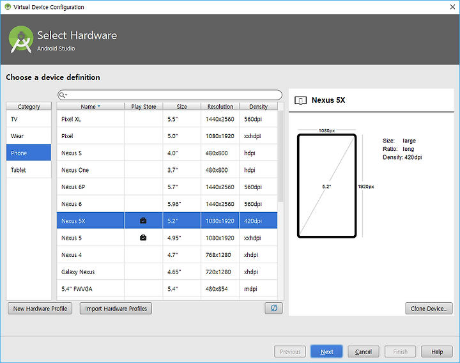Click the Android Studio logo in header

[x=21, y=40]
